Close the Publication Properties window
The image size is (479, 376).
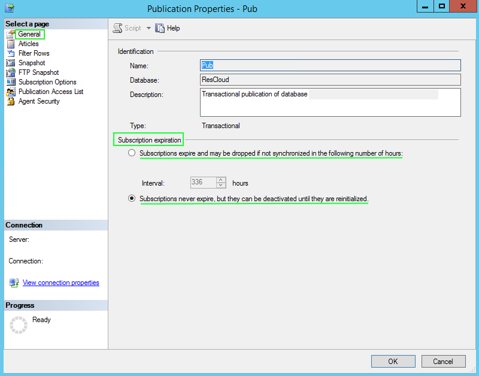(x=463, y=7)
